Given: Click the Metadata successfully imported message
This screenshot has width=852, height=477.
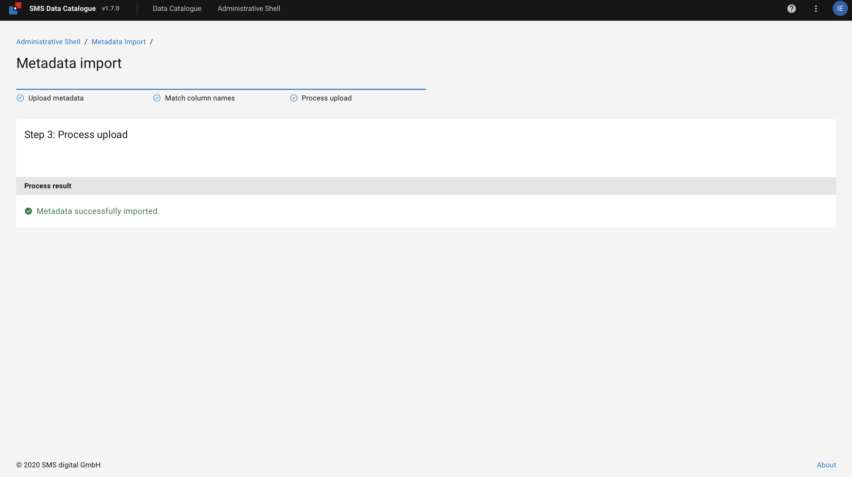Looking at the screenshot, I should 98,211.
